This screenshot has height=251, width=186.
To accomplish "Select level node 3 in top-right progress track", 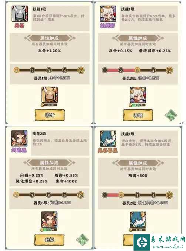I will coord(137,70).
